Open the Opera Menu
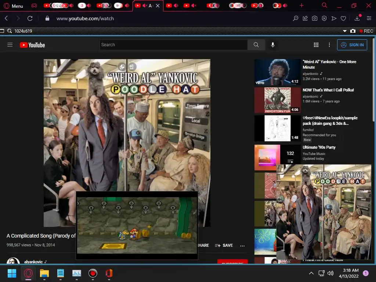Image resolution: width=376 pixels, height=282 pixels. tap(14, 6)
